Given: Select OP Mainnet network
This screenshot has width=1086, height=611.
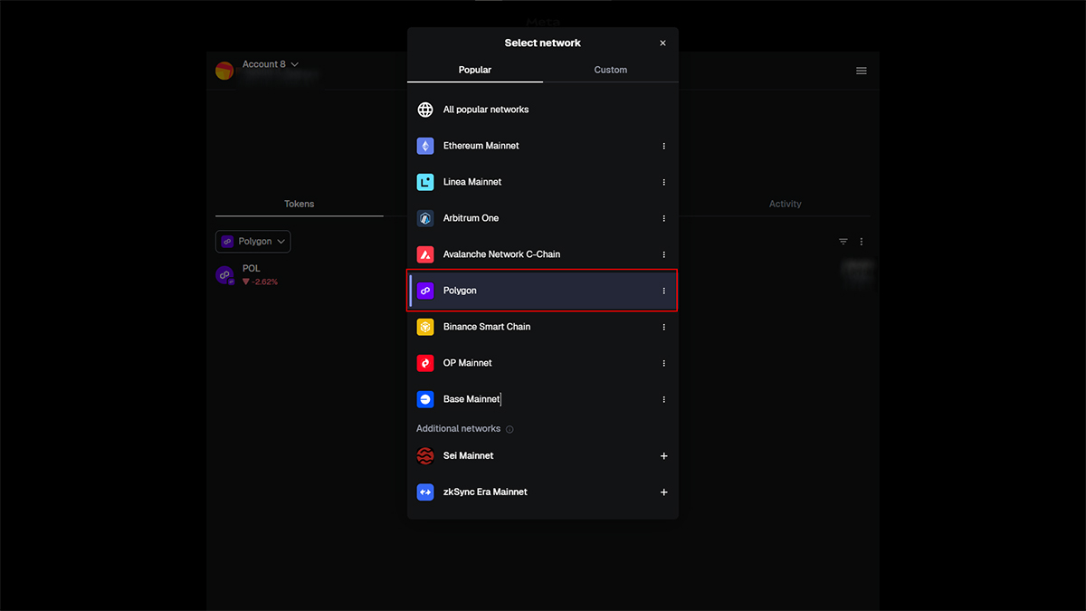Looking at the screenshot, I should (x=543, y=363).
